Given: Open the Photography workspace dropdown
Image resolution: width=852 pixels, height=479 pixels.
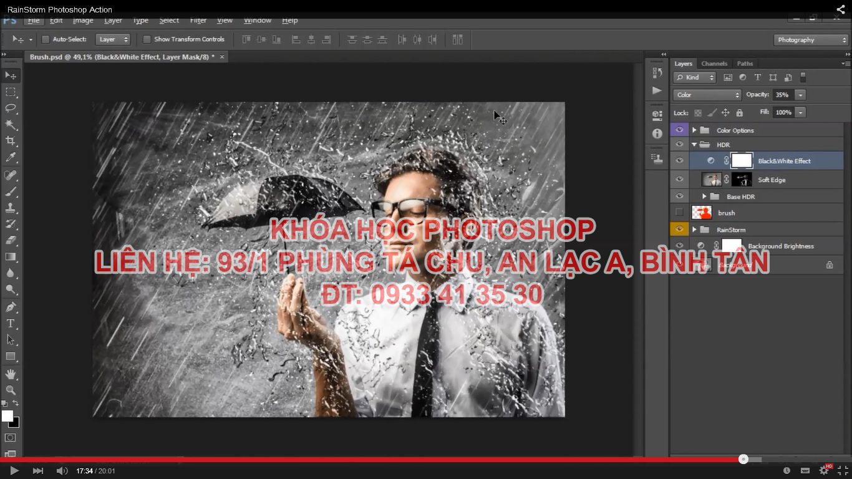Looking at the screenshot, I should pos(811,40).
